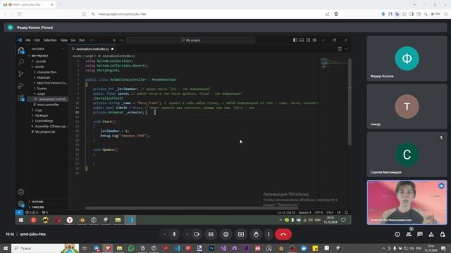The width and height of the screenshot is (451, 253).
Task: Click the VPN button in browser toolbar
Action: (435, 14)
